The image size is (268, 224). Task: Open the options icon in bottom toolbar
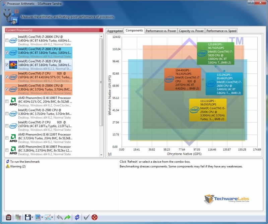point(8,217)
